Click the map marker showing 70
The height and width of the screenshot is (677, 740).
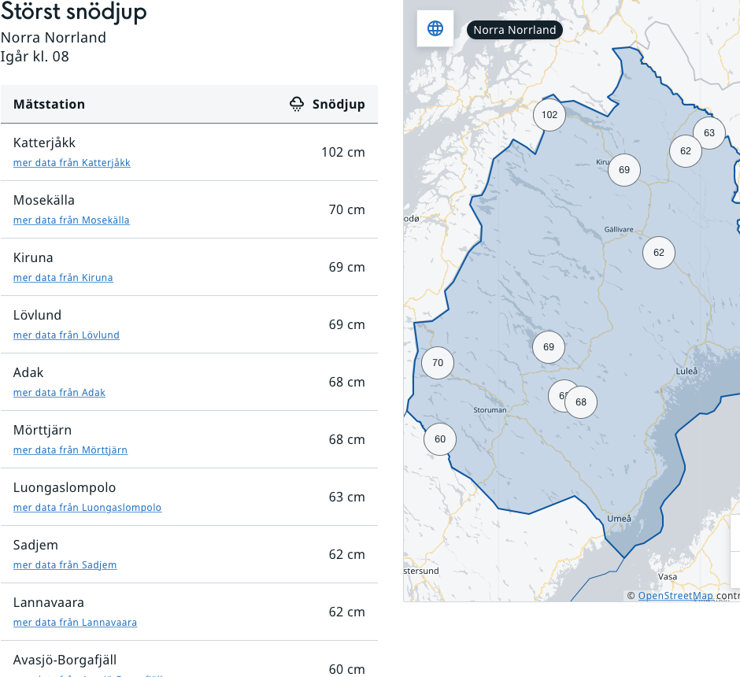coord(438,363)
